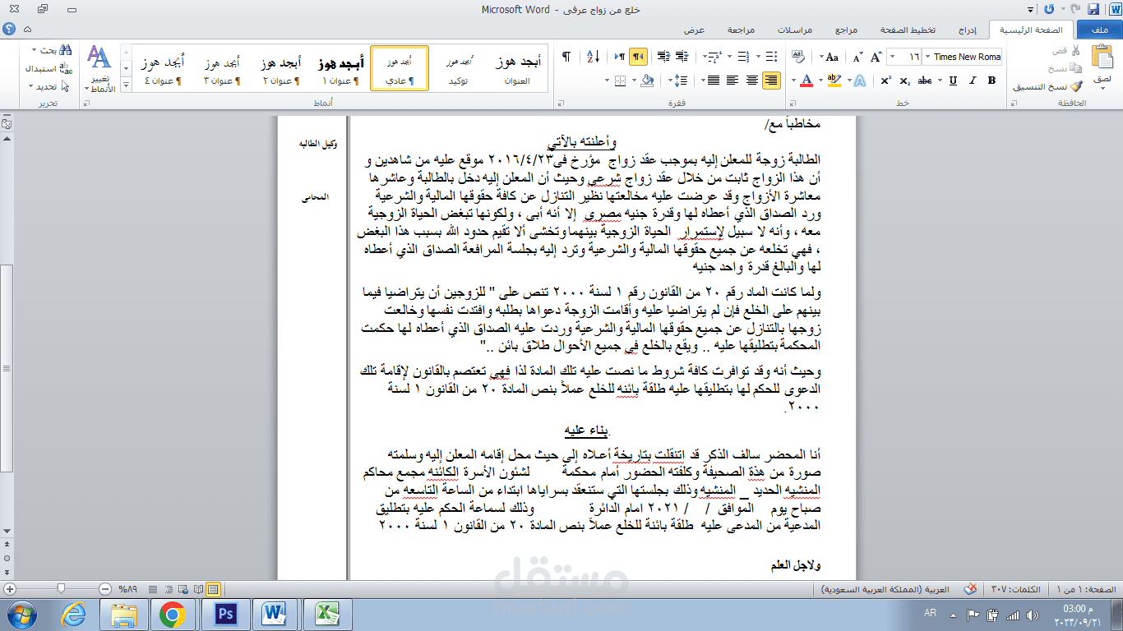The width and height of the screenshot is (1123, 631).
Task: Click the Word Help question mark icon
Action: coord(9,29)
